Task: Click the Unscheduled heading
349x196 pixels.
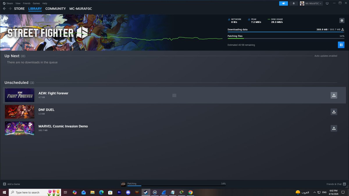Action: coord(16,83)
